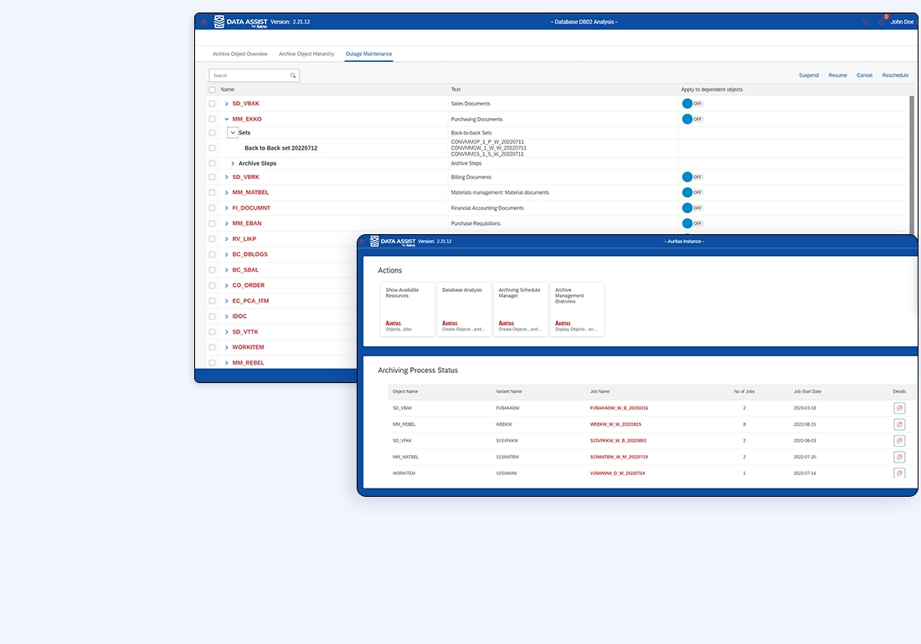
Task: Check the BC_DBLOGS row checkbox
Action: point(212,254)
